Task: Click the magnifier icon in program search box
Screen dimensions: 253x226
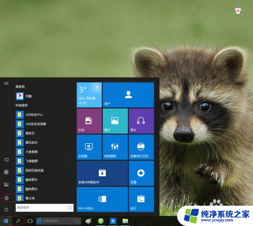Action: point(70,208)
